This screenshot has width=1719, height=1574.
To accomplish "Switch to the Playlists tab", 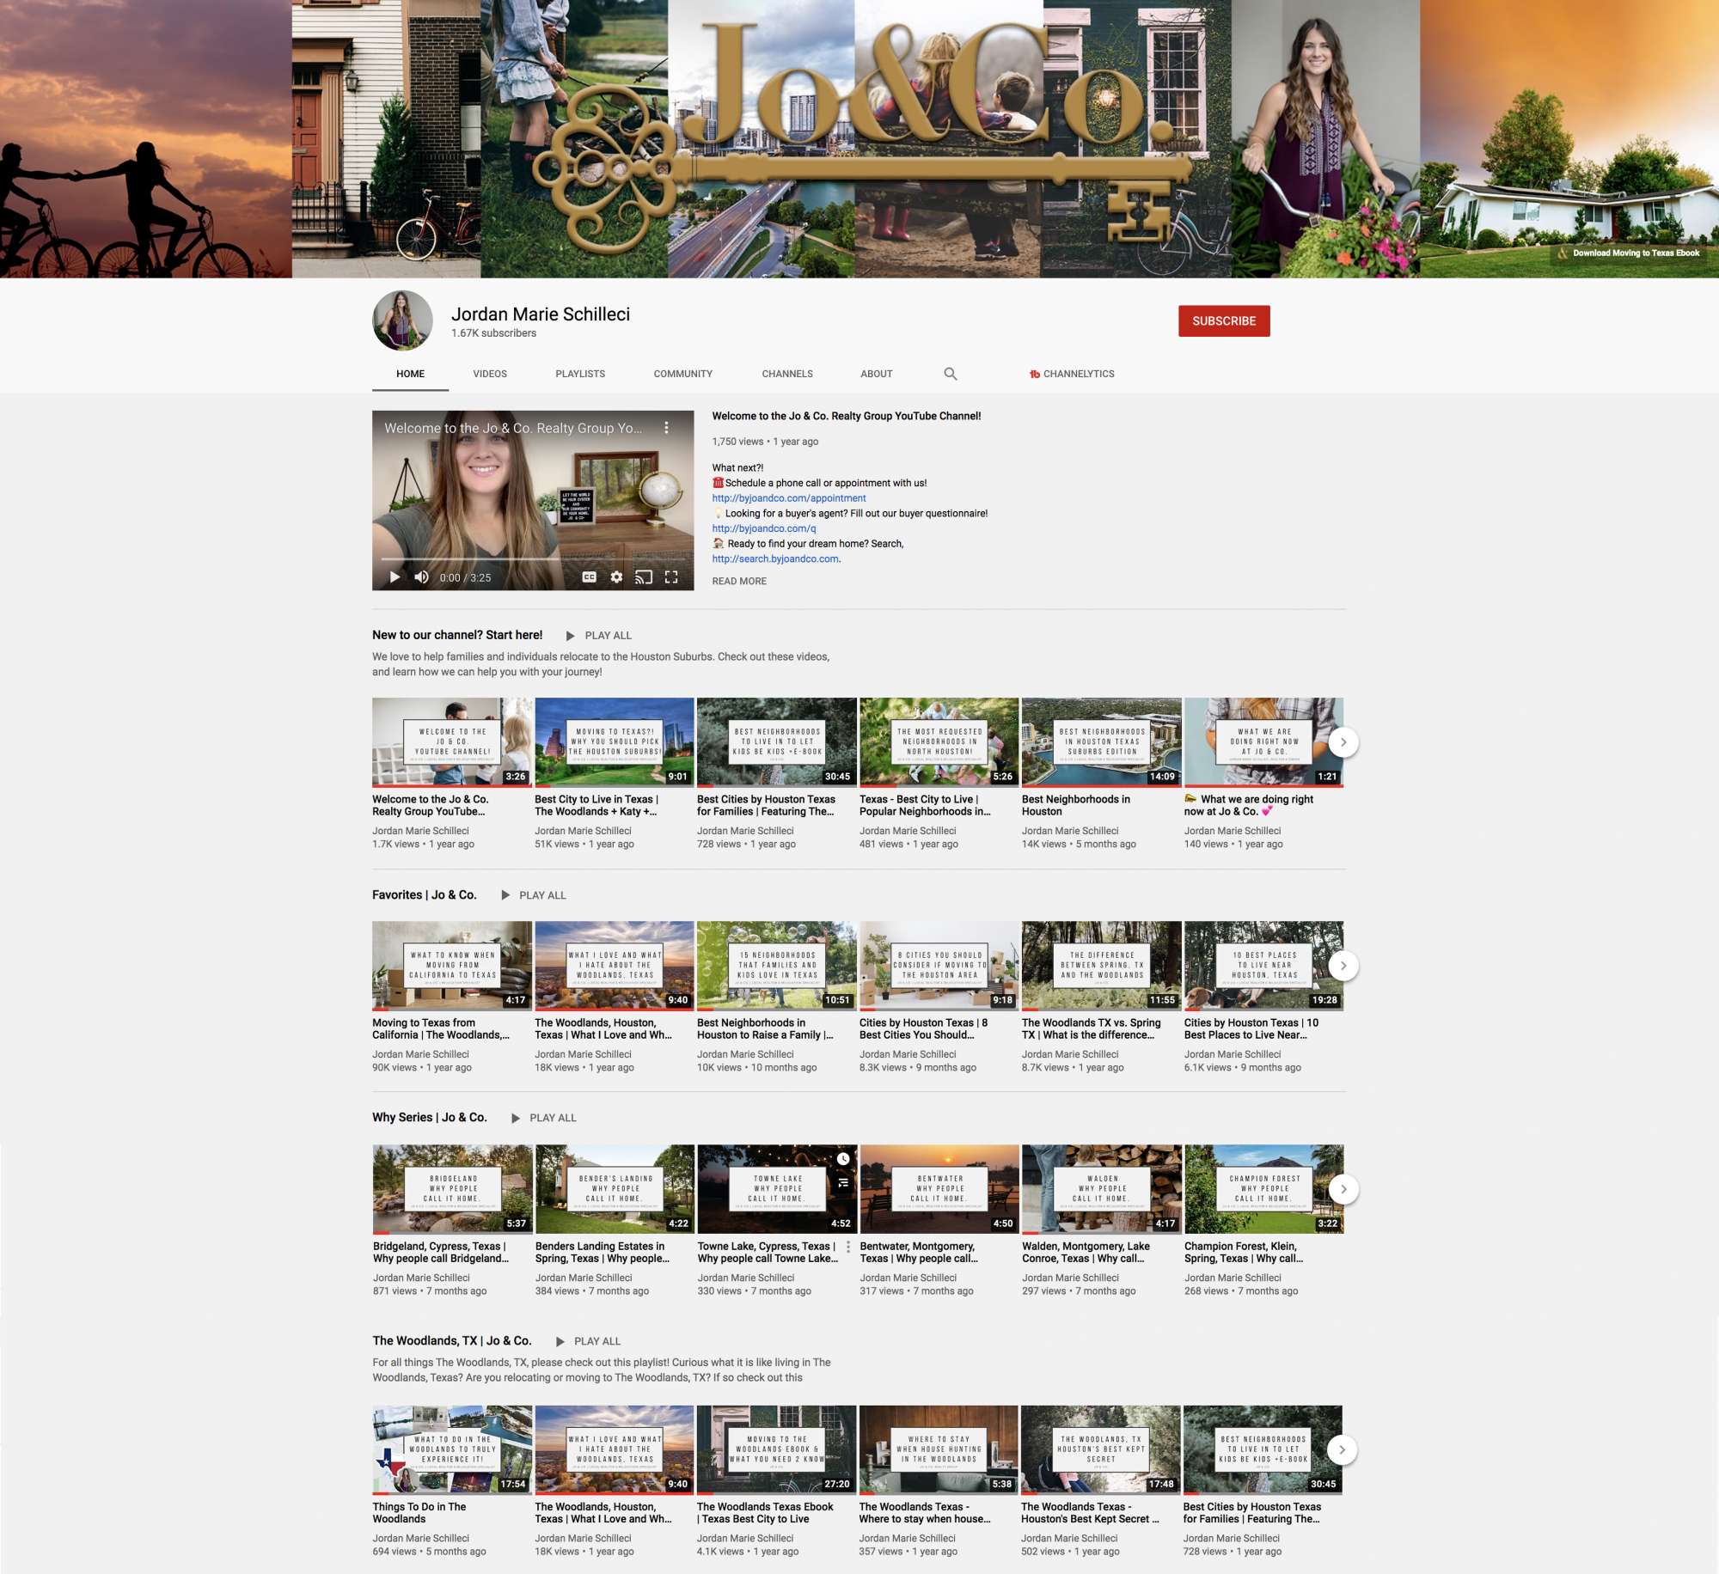I will (580, 374).
